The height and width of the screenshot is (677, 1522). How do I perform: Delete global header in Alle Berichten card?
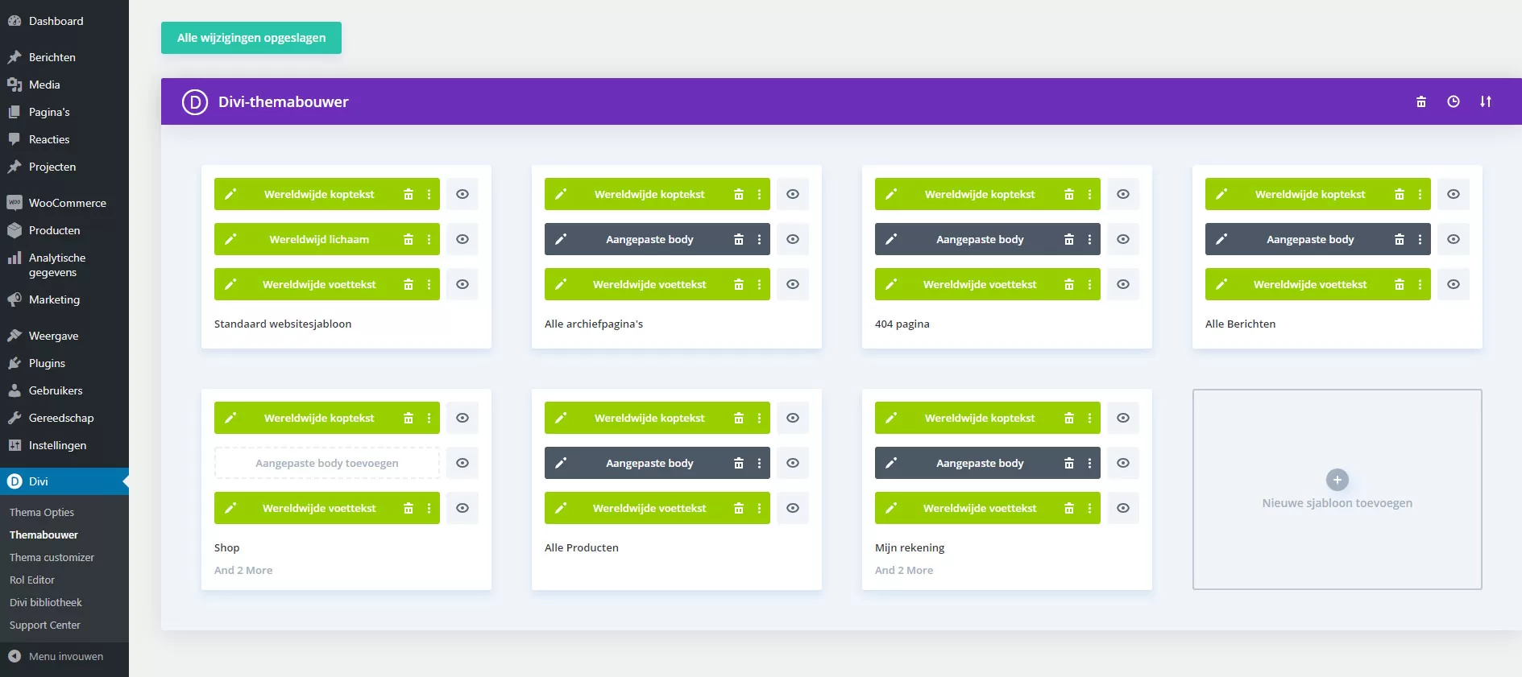pyautogui.click(x=1400, y=194)
